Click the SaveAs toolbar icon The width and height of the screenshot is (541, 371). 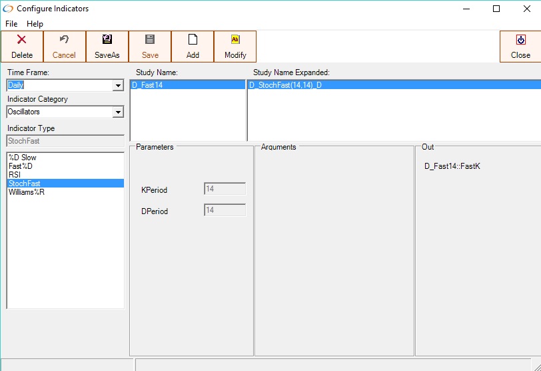[x=107, y=40]
